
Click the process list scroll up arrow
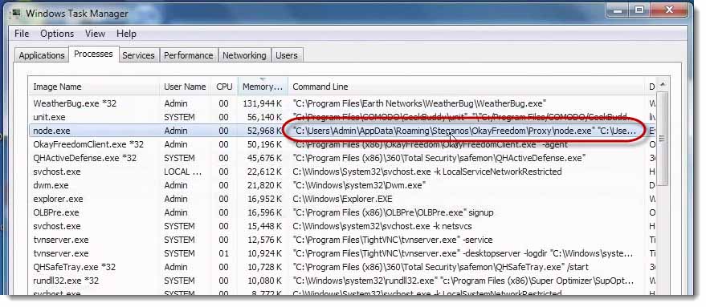pyautogui.click(x=662, y=85)
